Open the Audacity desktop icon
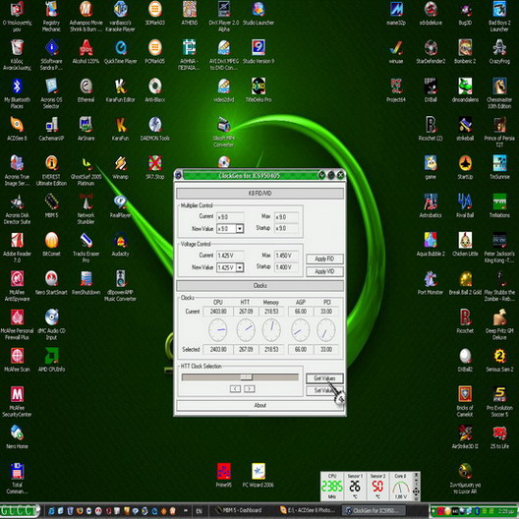519x519 pixels. click(121, 245)
